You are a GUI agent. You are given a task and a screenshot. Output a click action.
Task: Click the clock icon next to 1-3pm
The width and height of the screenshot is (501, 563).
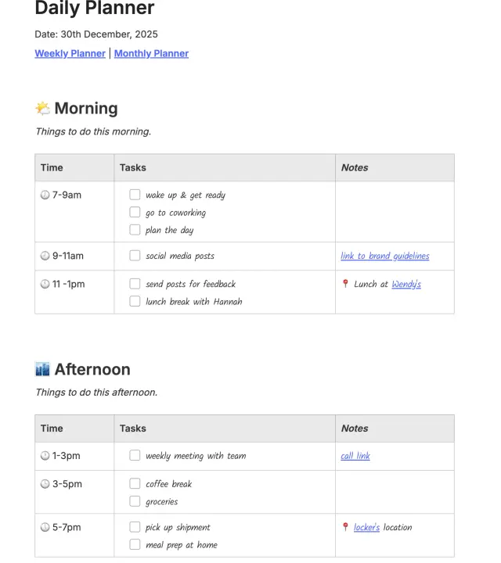click(x=45, y=456)
